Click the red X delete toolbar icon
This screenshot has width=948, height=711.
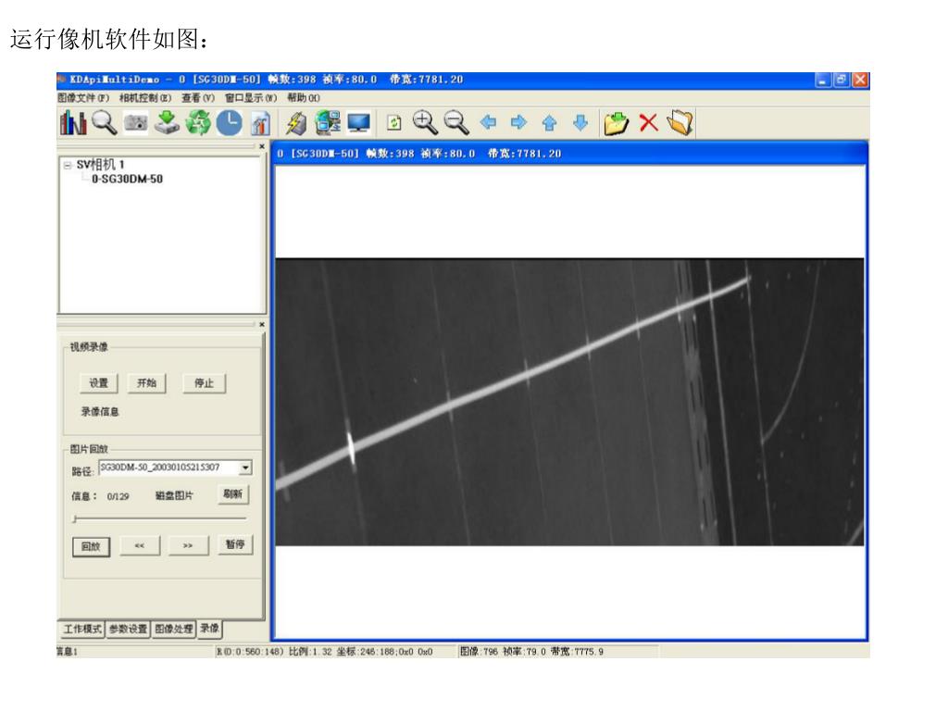tap(648, 123)
